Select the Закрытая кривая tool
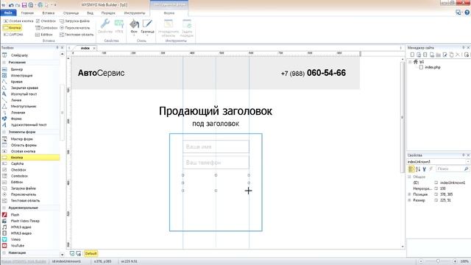Screen dimensions: 471x265 [x=24, y=88]
